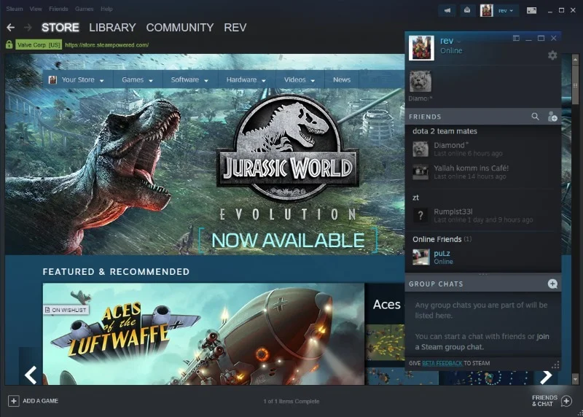This screenshot has width=583, height=417.
Task: Open chat with puLz
Action: 483,257
